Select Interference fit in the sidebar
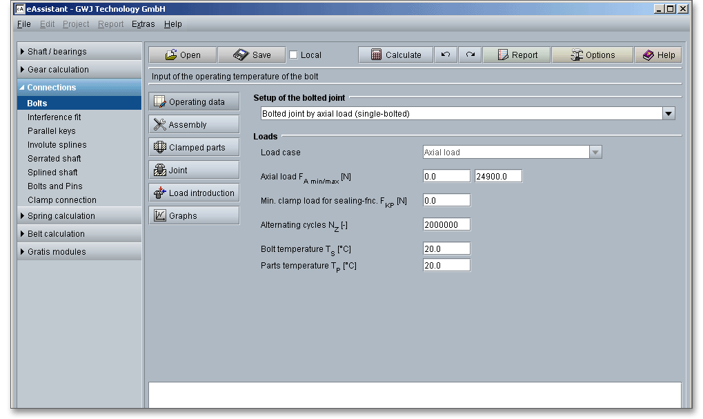 pos(55,117)
